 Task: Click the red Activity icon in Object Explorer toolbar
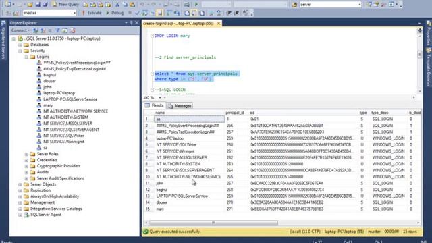point(73,30)
